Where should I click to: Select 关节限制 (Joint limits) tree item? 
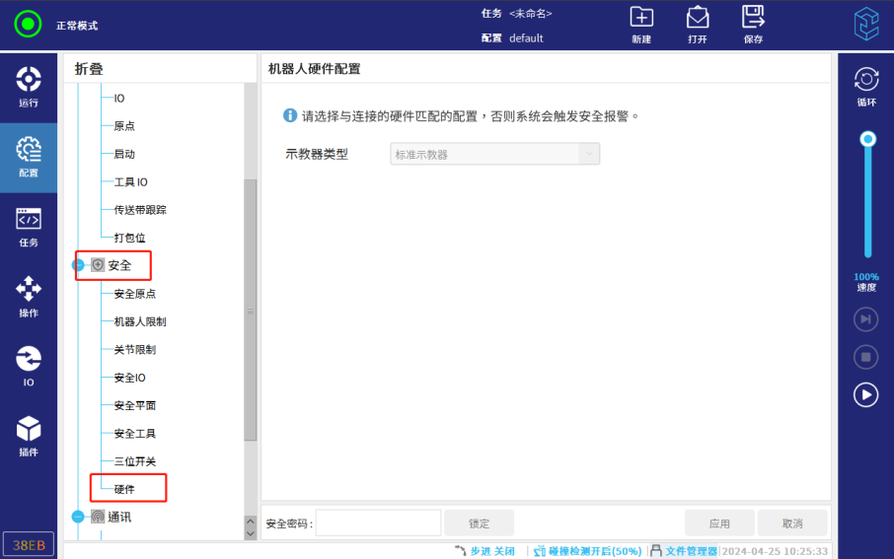coord(134,349)
